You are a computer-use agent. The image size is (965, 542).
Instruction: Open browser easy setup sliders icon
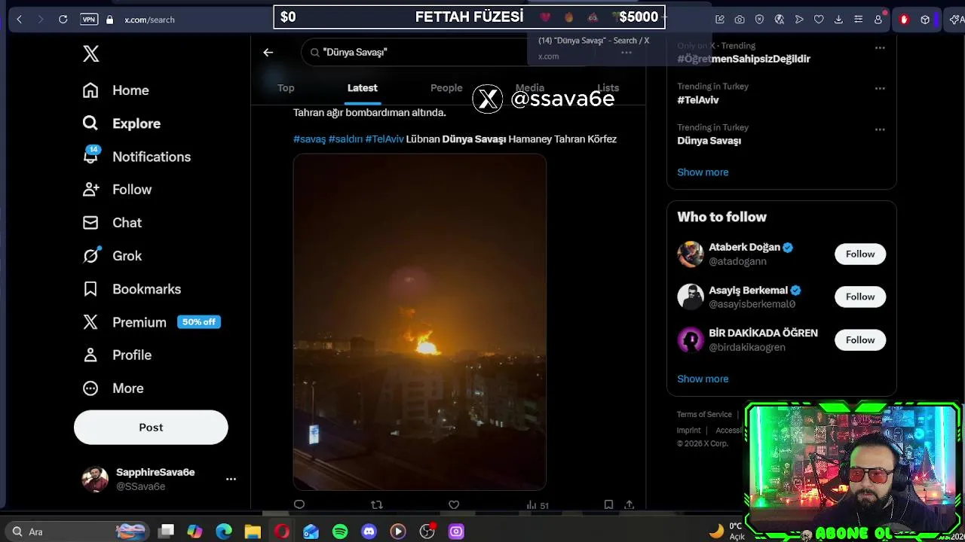coord(858,20)
